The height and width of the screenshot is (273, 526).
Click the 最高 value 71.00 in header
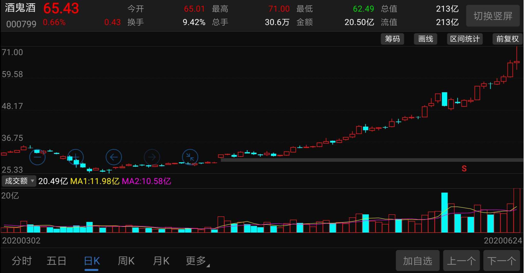pyautogui.click(x=279, y=9)
